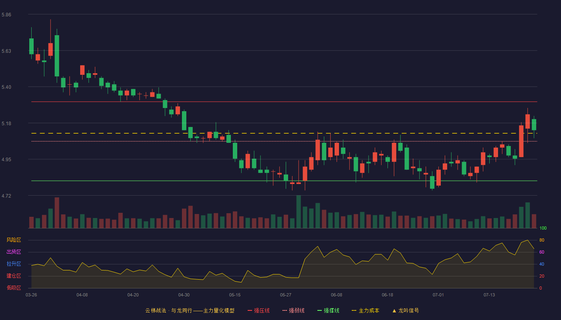561x320 pixels.
Task: Click the 60 indicator axis value
Action: click(542, 252)
